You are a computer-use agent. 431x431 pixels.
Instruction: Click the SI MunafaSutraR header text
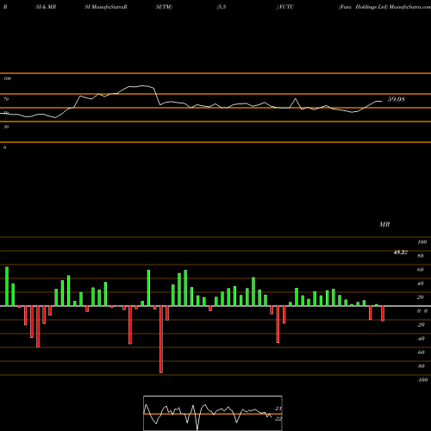(x=106, y=7)
